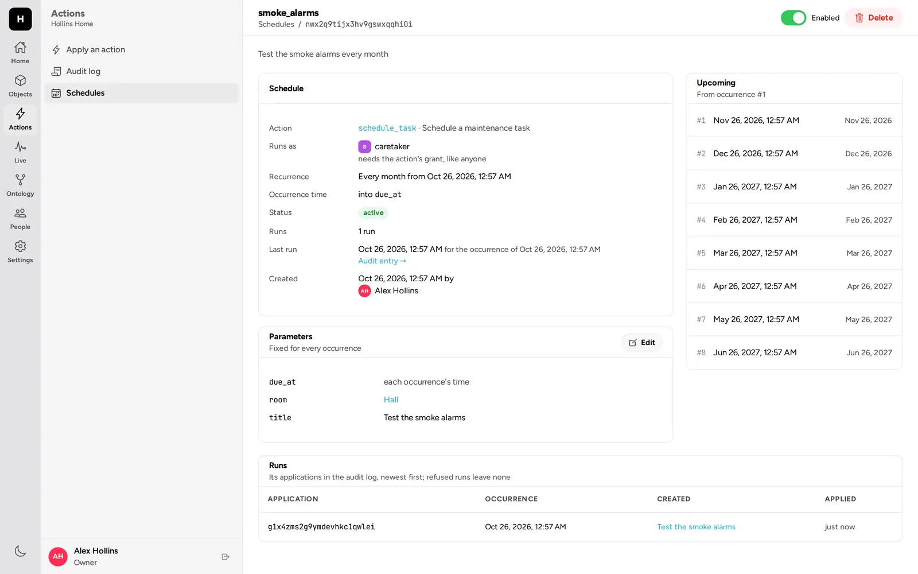The width and height of the screenshot is (918, 574).
Task: Select upcoming occurrence Feb 26, 2027, 12:57 AM
Action: pyautogui.click(x=794, y=220)
